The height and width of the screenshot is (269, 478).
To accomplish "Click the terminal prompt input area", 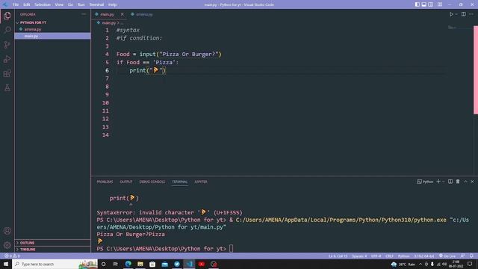I will 231,249.
